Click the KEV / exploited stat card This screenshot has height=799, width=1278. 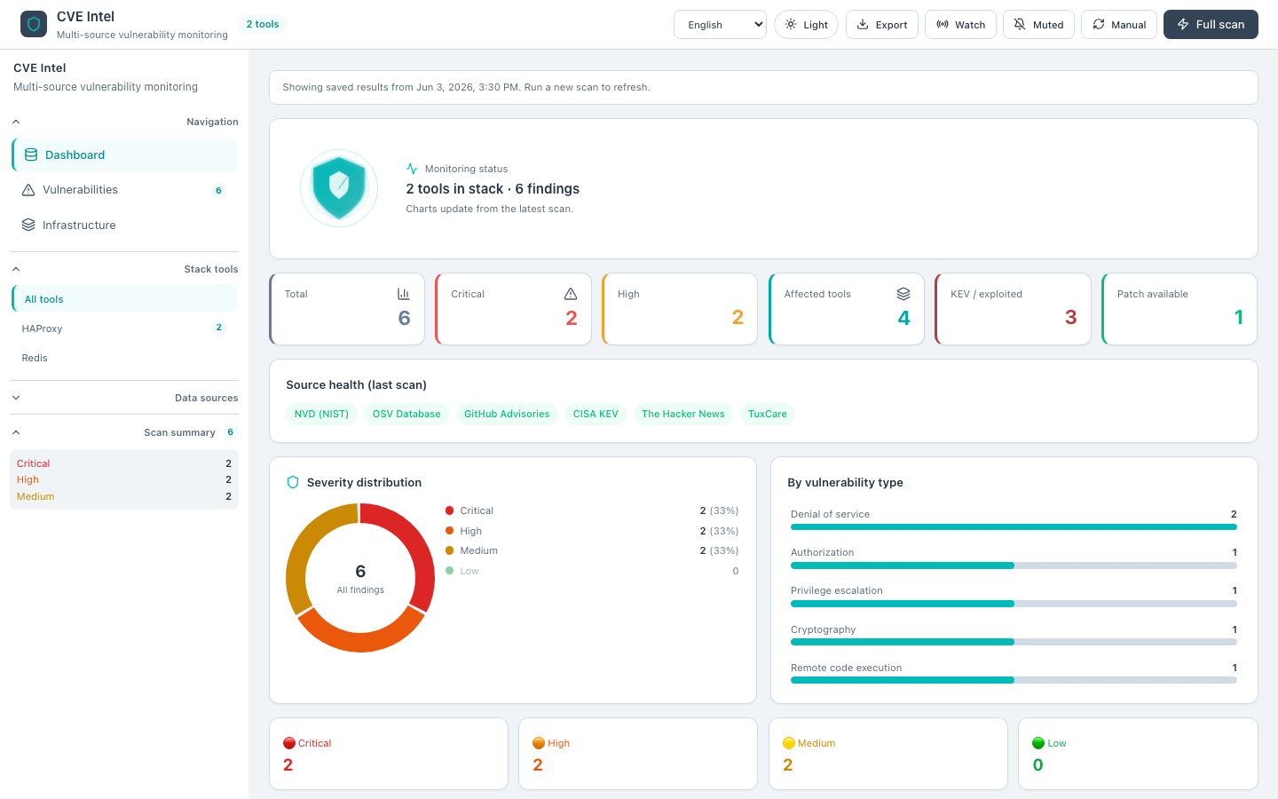pos(1013,309)
